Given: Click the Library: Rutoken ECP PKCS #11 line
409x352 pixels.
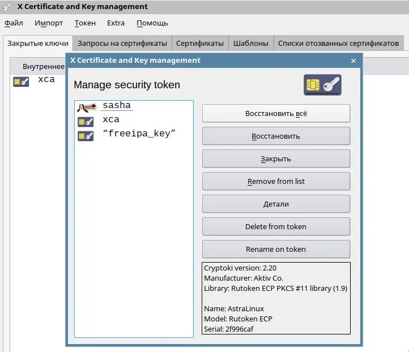Looking at the screenshot, I should [x=275, y=289].
